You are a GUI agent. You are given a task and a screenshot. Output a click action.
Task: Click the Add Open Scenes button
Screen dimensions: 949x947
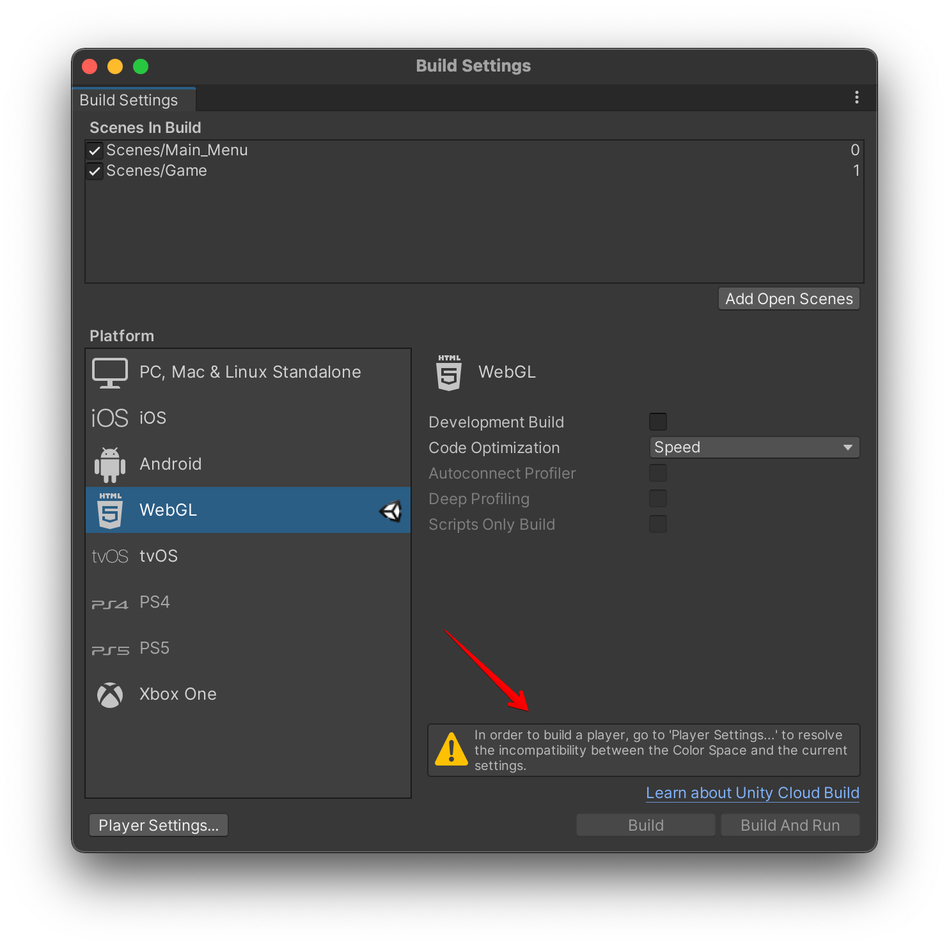click(789, 299)
